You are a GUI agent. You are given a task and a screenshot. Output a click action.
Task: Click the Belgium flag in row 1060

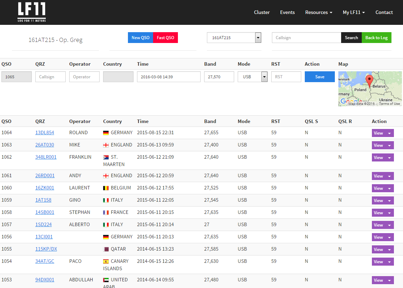[106, 188]
